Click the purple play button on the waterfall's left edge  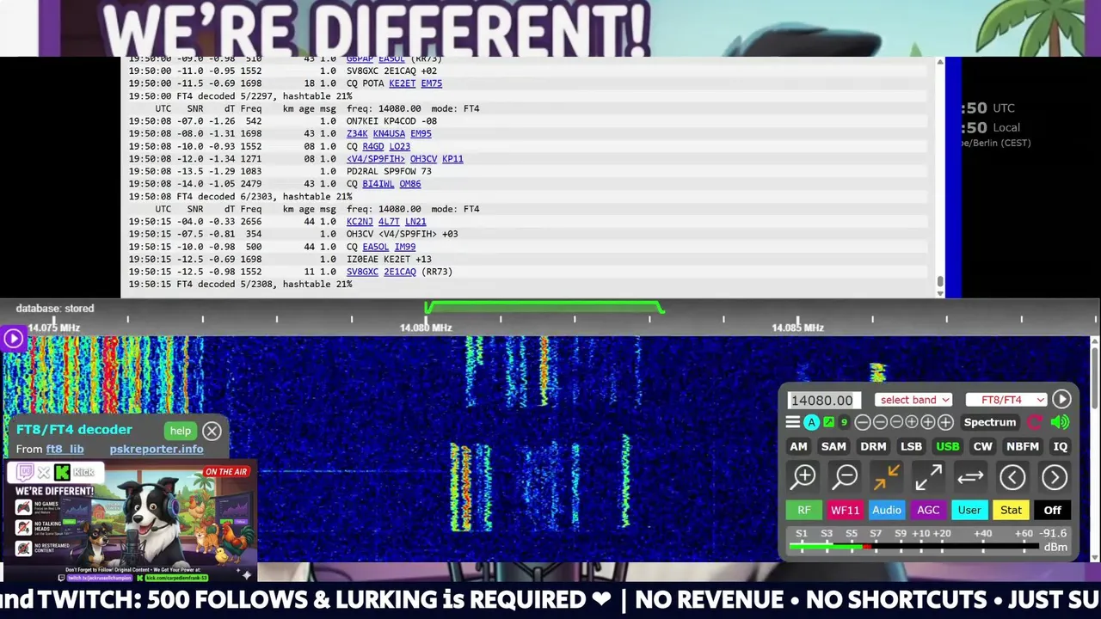click(x=13, y=339)
